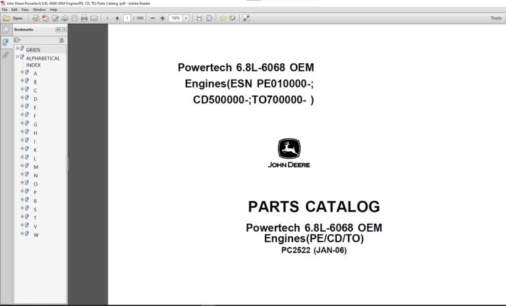
Task: Select the ALPHABETICAL INDEX bookmark
Action: tap(43, 62)
